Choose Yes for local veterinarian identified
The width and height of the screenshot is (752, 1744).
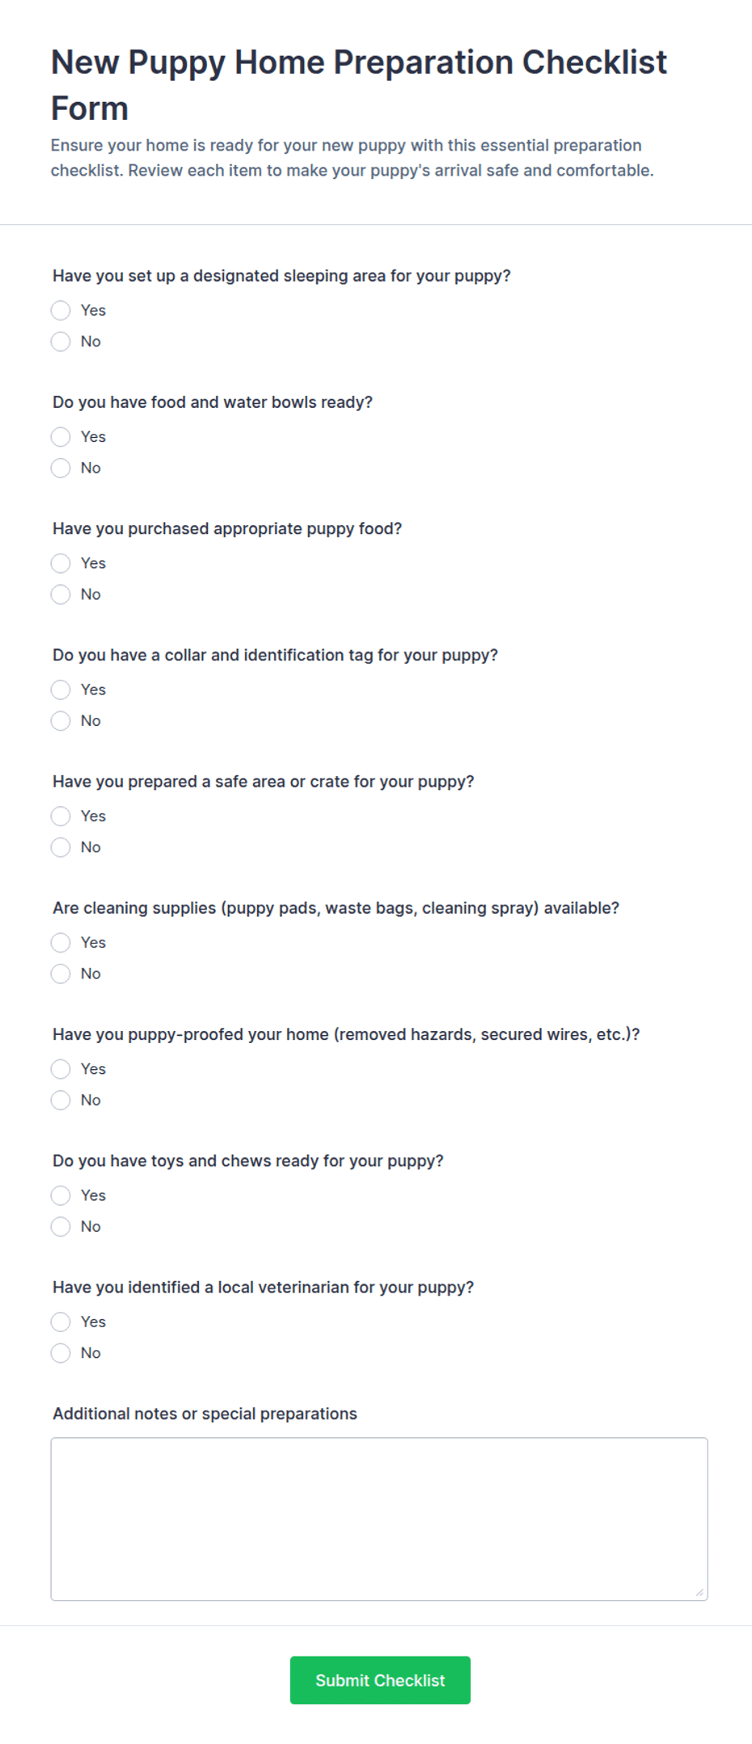point(61,1322)
